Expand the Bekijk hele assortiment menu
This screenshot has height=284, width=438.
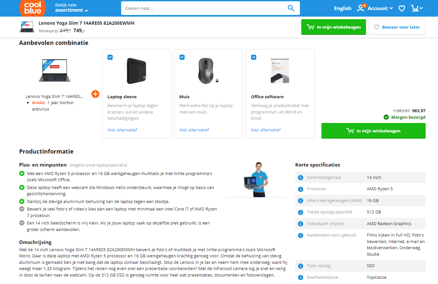point(71,8)
